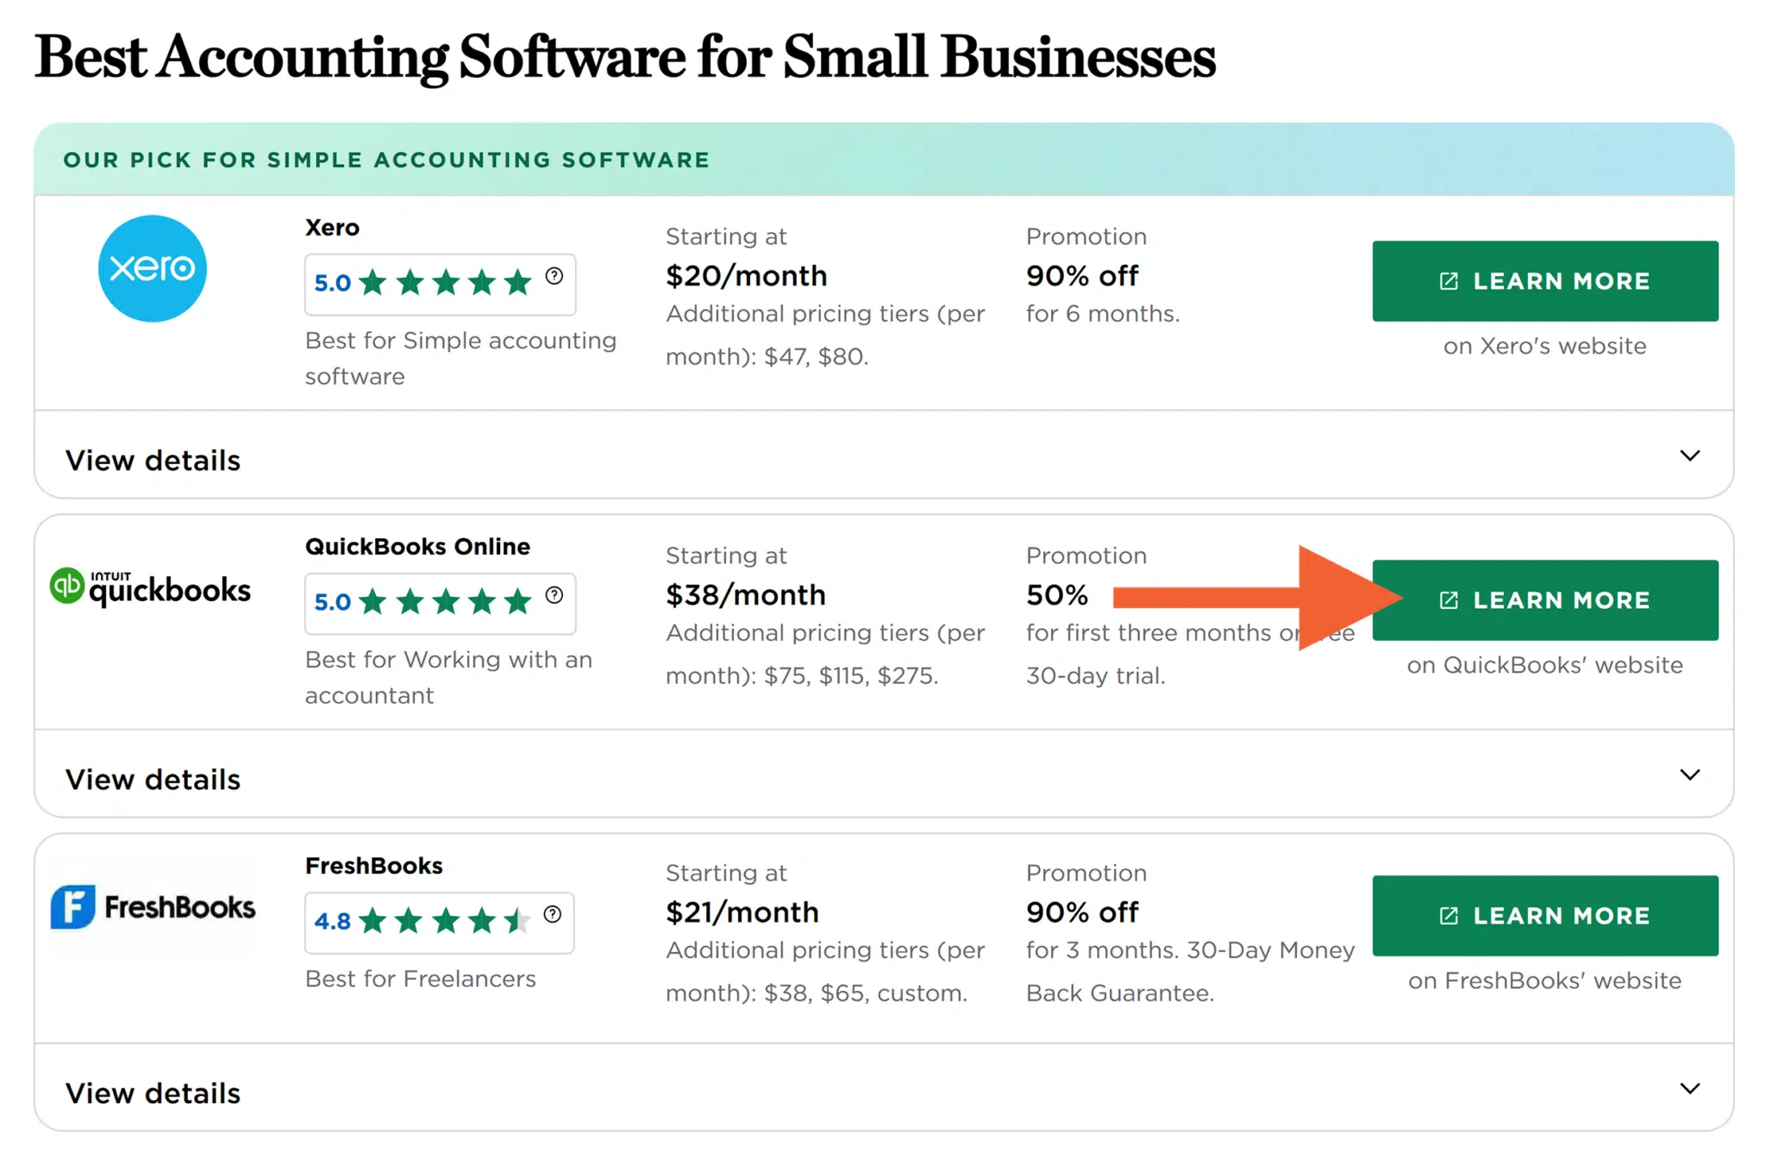1766x1166 pixels.
Task: Open the tooltip icon beside FreshBooks' 4.8 rating
Action: 554,914
